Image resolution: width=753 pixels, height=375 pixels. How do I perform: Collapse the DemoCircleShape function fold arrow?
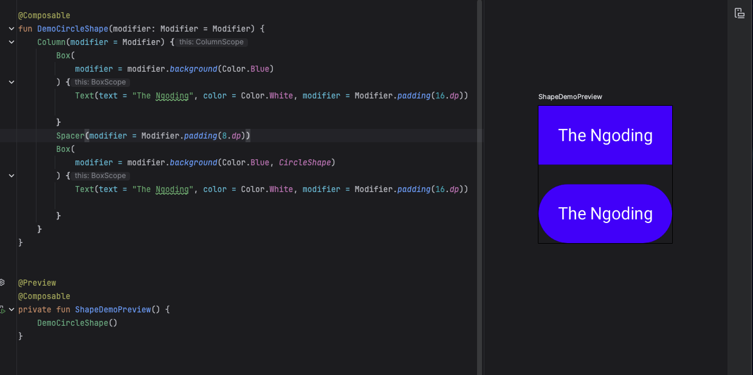(x=12, y=29)
